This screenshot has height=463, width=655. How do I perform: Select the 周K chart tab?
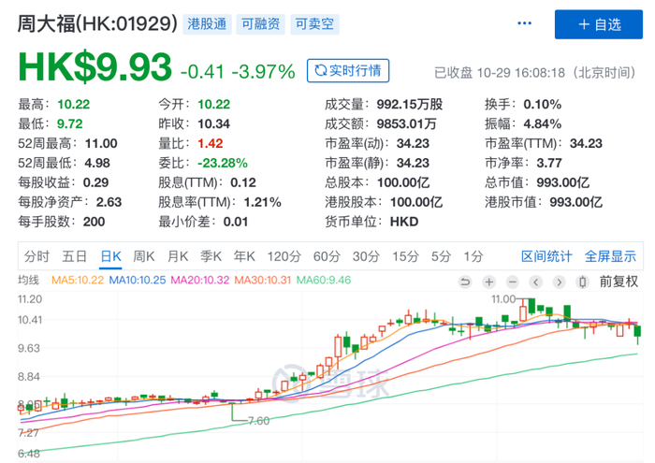[x=144, y=256]
